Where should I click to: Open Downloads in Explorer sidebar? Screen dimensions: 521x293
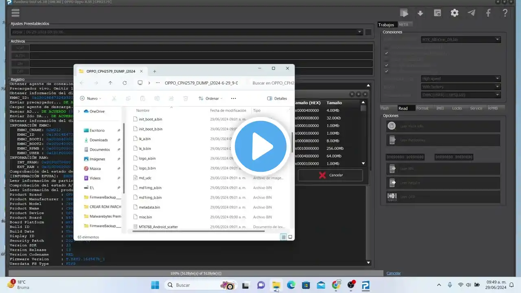point(99,140)
